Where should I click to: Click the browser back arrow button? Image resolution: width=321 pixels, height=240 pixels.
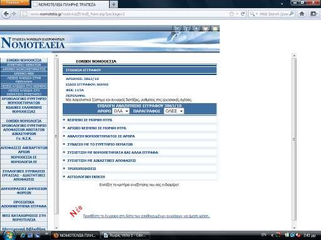(6, 14)
